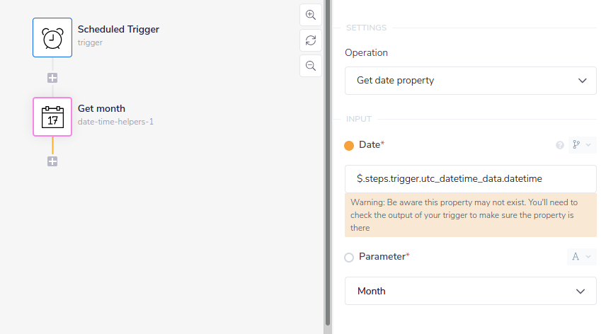Viewport: 606px width, 334px height.
Task: Click the properties panel vertical scrollbar
Action: tap(327, 163)
